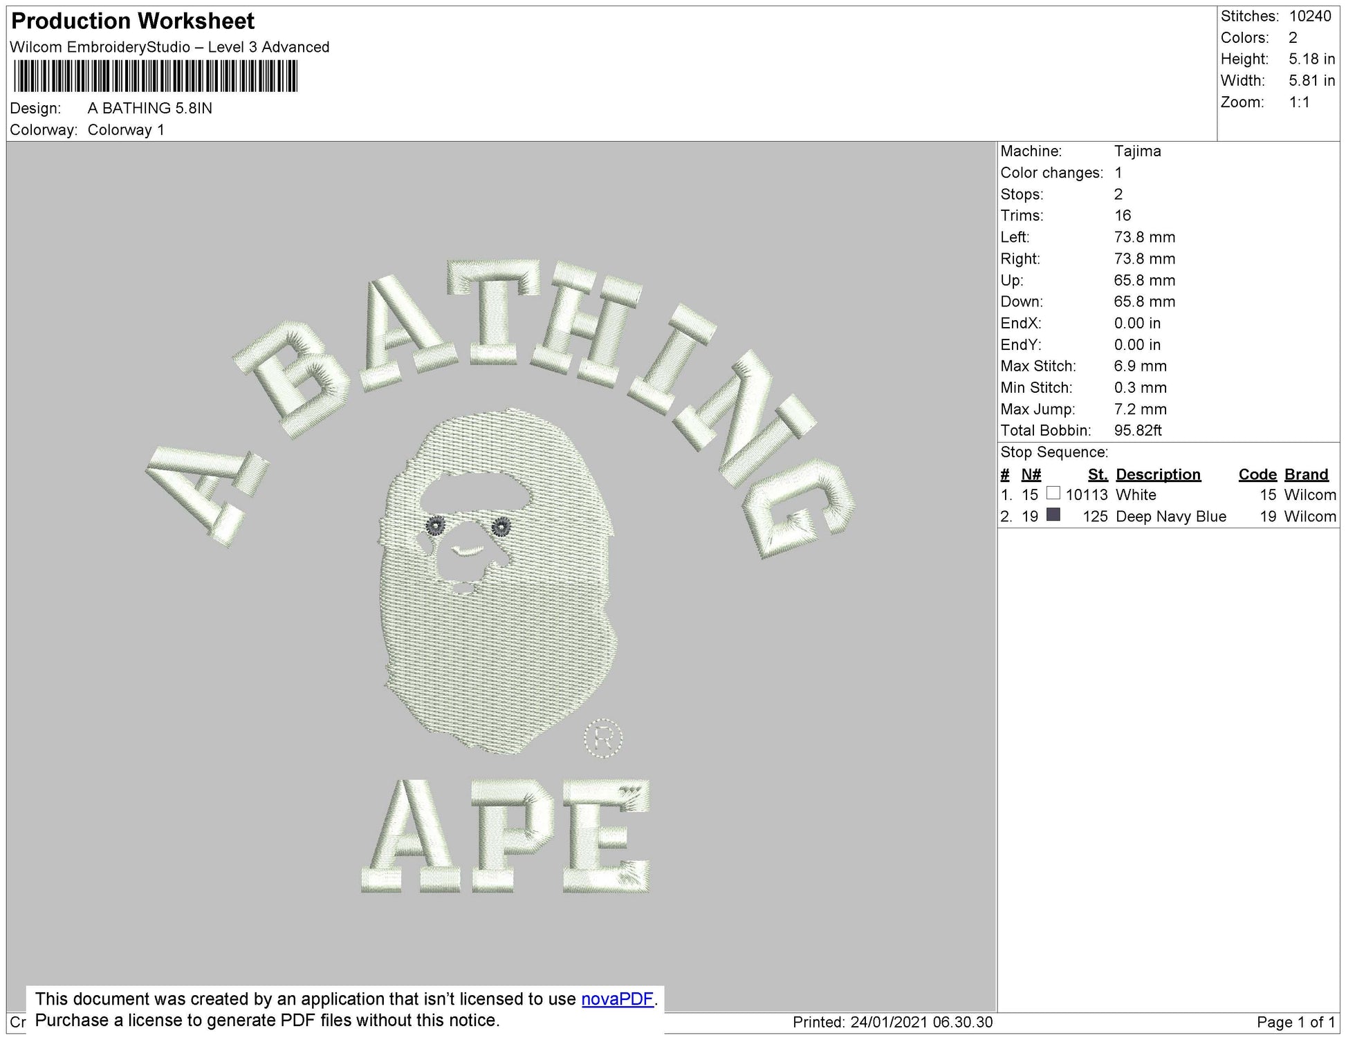Click the N# column header

pos(1031,474)
